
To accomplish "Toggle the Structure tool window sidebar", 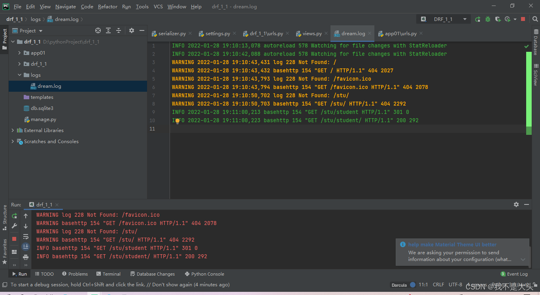I will coord(5,217).
